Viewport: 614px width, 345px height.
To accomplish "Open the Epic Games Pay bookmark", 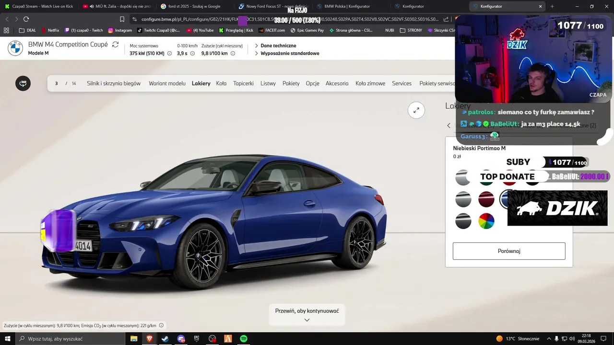I will click(x=307, y=30).
